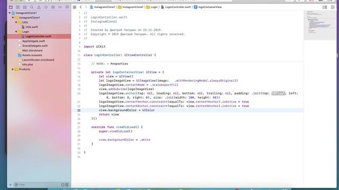Open the Login folder breadcrumb
The image size is (339, 190).
pyautogui.click(x=152, y=7)
